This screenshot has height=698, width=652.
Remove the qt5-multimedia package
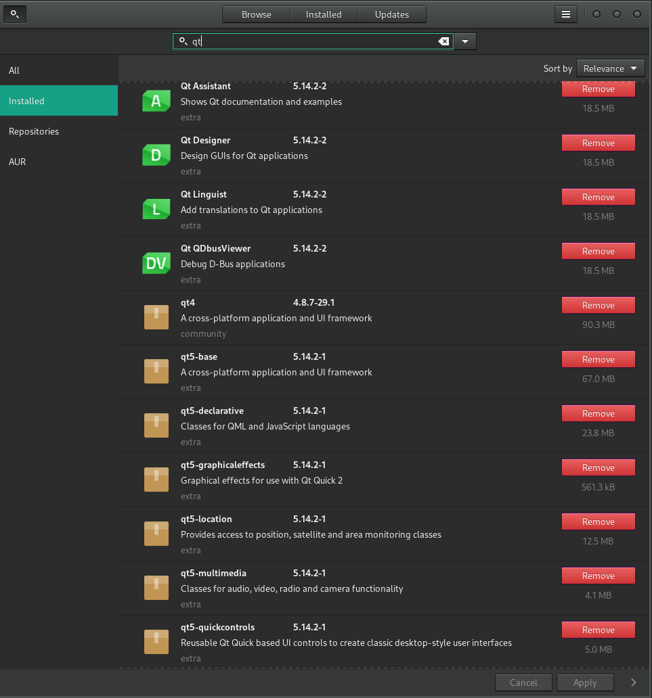pos(598,576)
